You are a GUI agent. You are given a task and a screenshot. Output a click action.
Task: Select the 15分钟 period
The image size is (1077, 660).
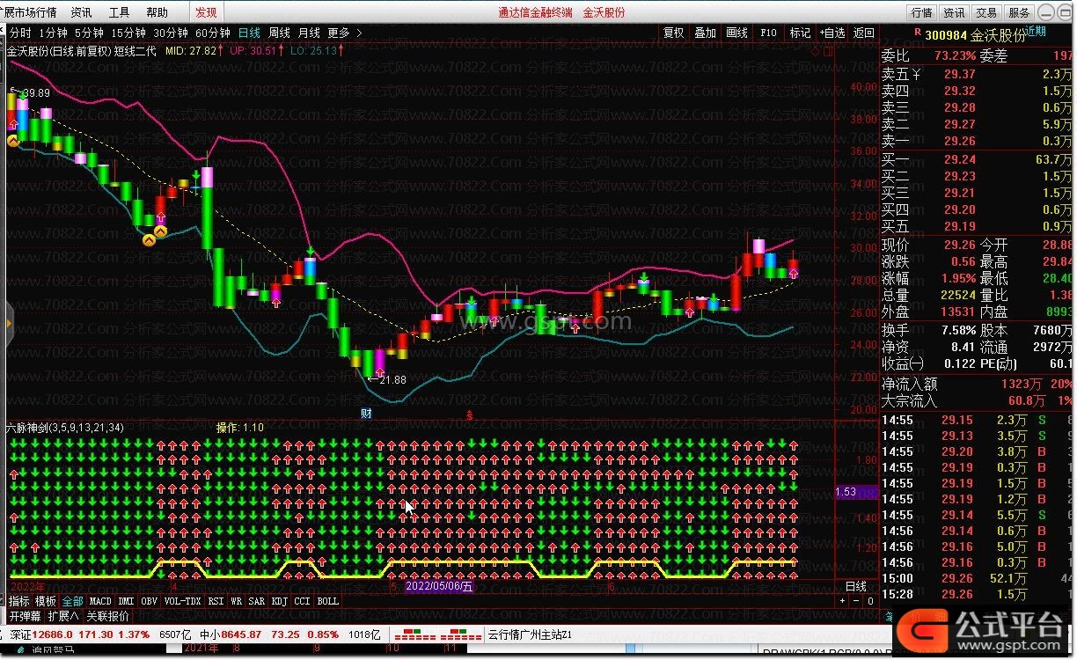(128, 33)
